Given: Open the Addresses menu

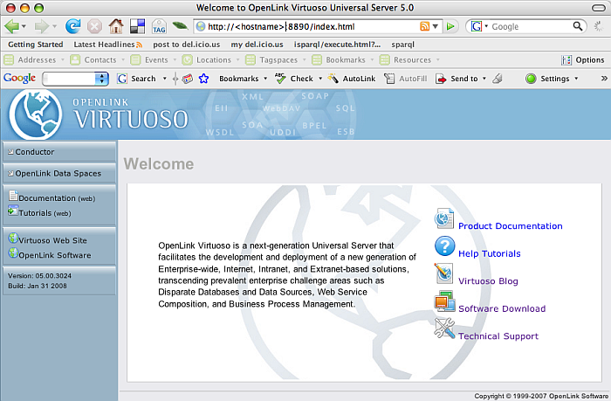Looking at the screenshot, I should click(x=34, y=60).
